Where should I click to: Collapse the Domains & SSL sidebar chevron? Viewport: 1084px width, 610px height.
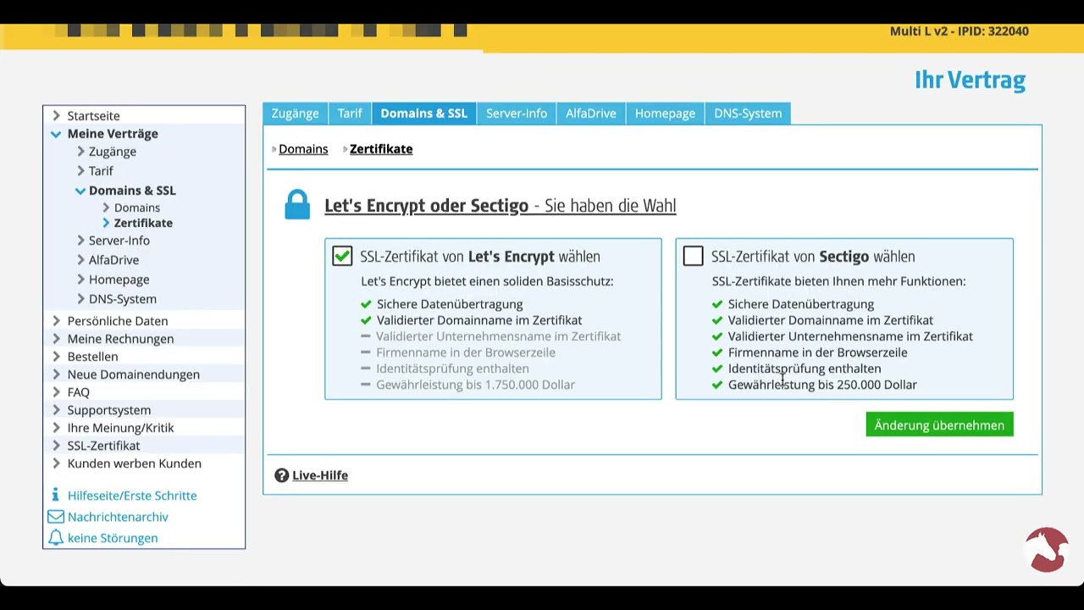tap(80, 191)
